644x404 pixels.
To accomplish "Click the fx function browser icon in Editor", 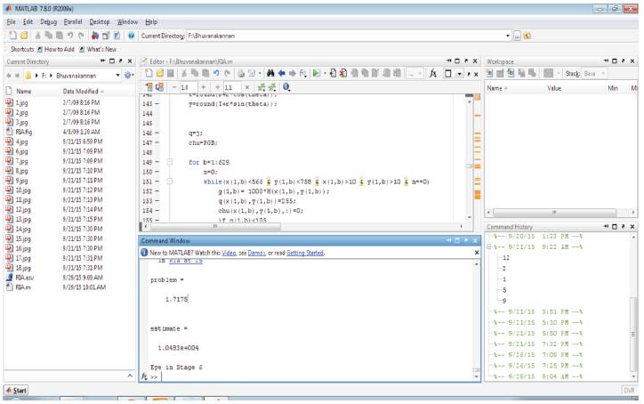I will (433, 74).
